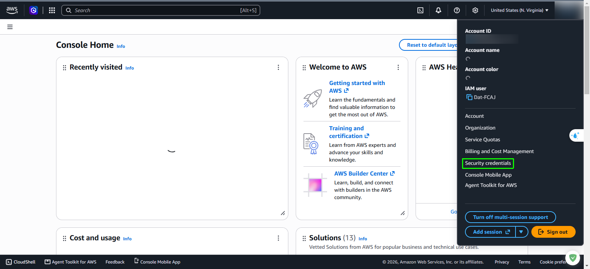
Task: Grab the Cost and usage drag handle
Action: click(x=65, y=238)
